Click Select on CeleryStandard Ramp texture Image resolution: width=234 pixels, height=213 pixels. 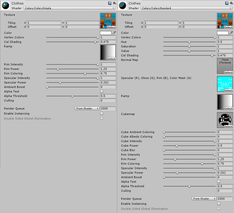coord(228,108)
